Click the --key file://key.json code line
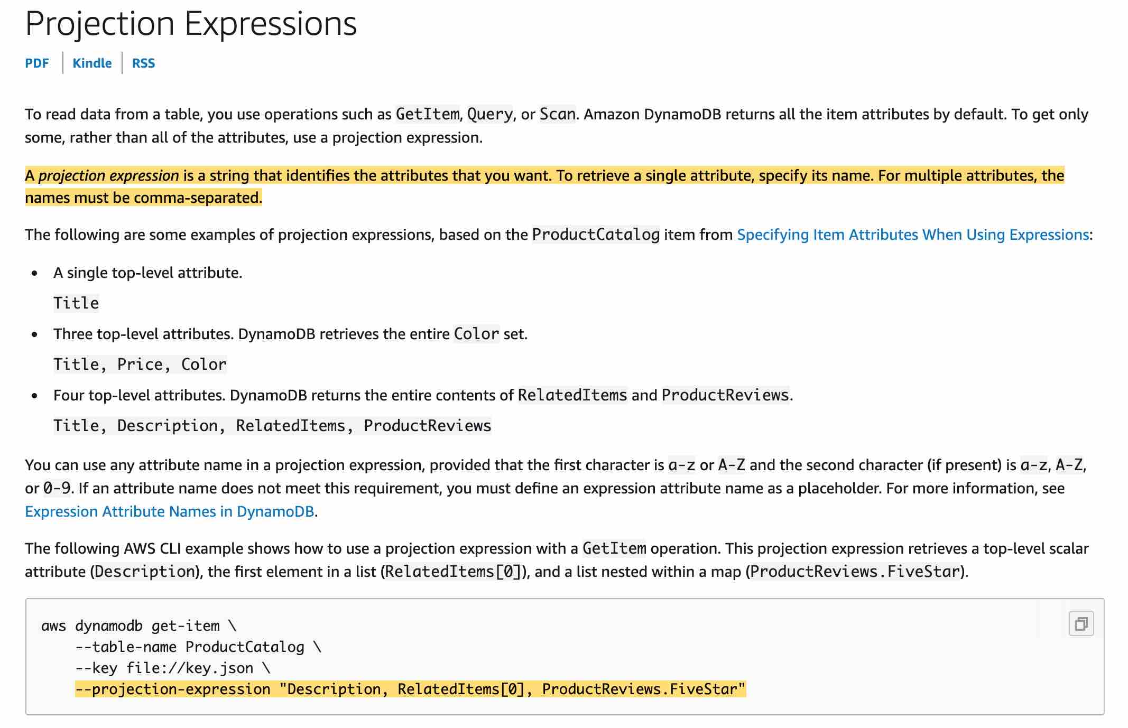Image resolution: width=1128 pixels, height=728 pixels. tap(173, 668)
